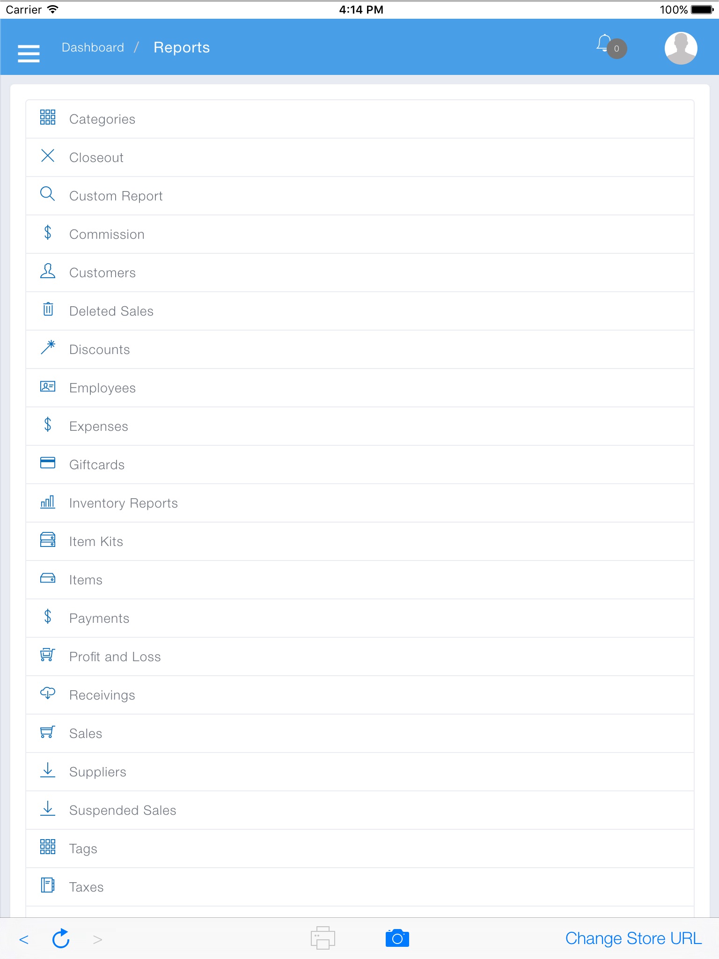Viewport: 719px width, 959px height.
Task: Open notifications bell icon
Action: (604, 44)
